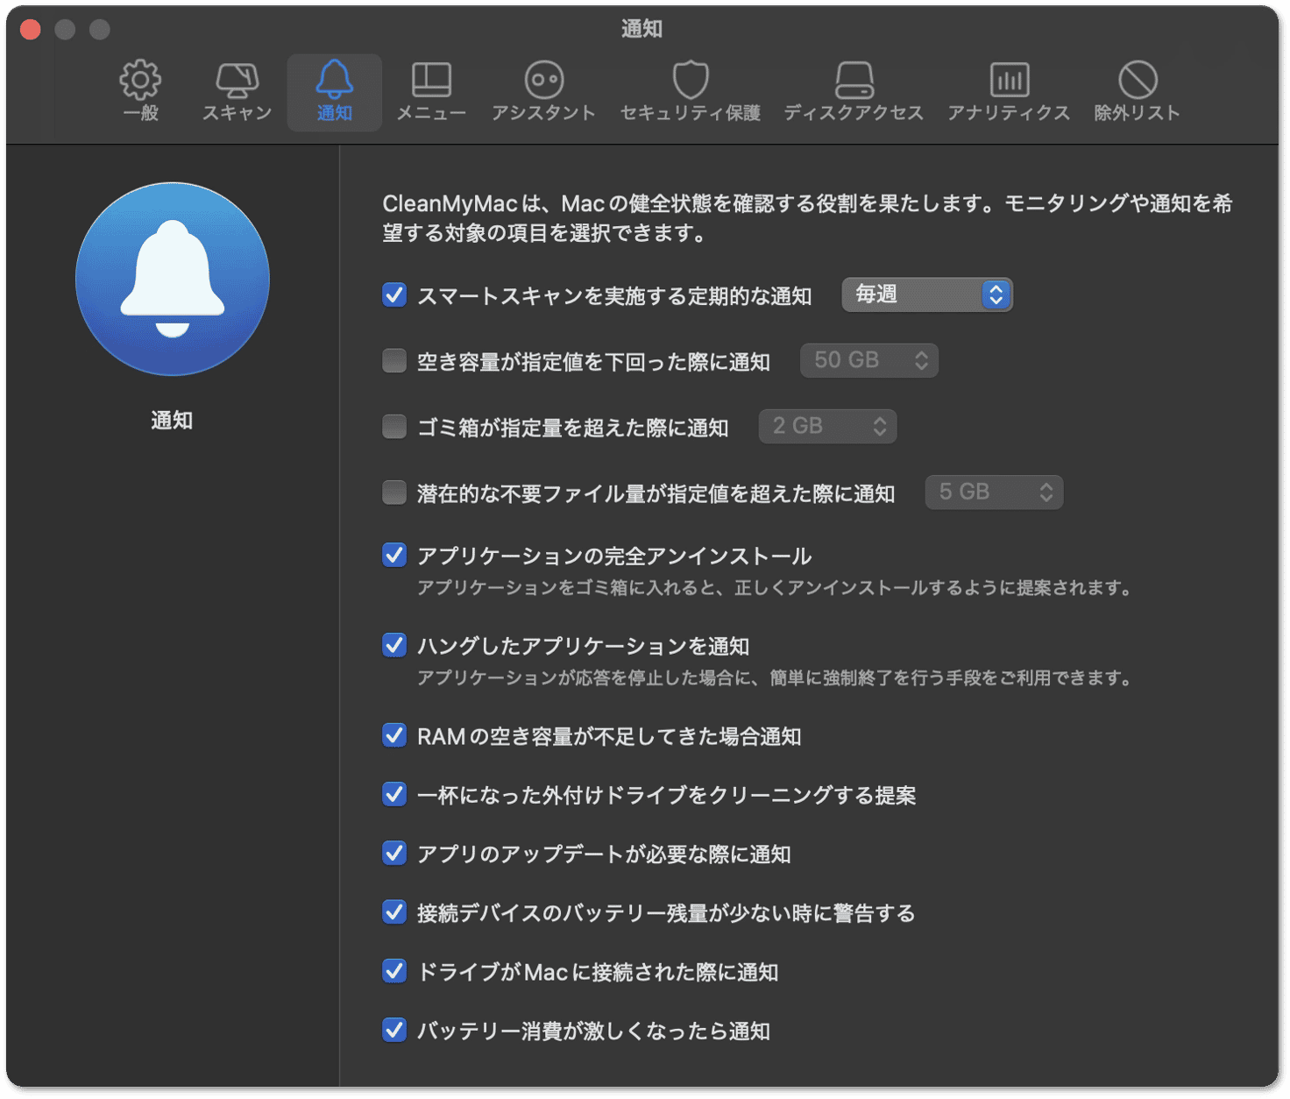Disable バッテリー消費が激しくなったら通知
This screenshot has height=1099, width=1290.
(394, 1030)
